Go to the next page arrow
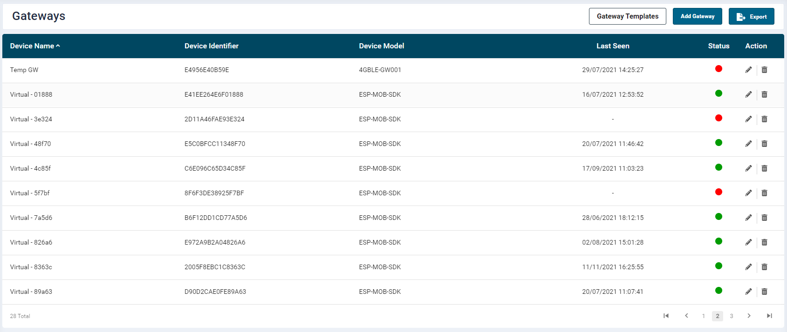Image resolution: width=787 pixels, height=332 pixels. (749, 316)
